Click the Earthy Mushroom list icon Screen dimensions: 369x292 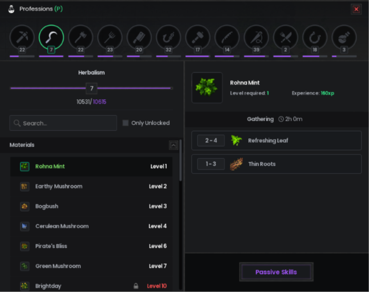pos(25,186)
